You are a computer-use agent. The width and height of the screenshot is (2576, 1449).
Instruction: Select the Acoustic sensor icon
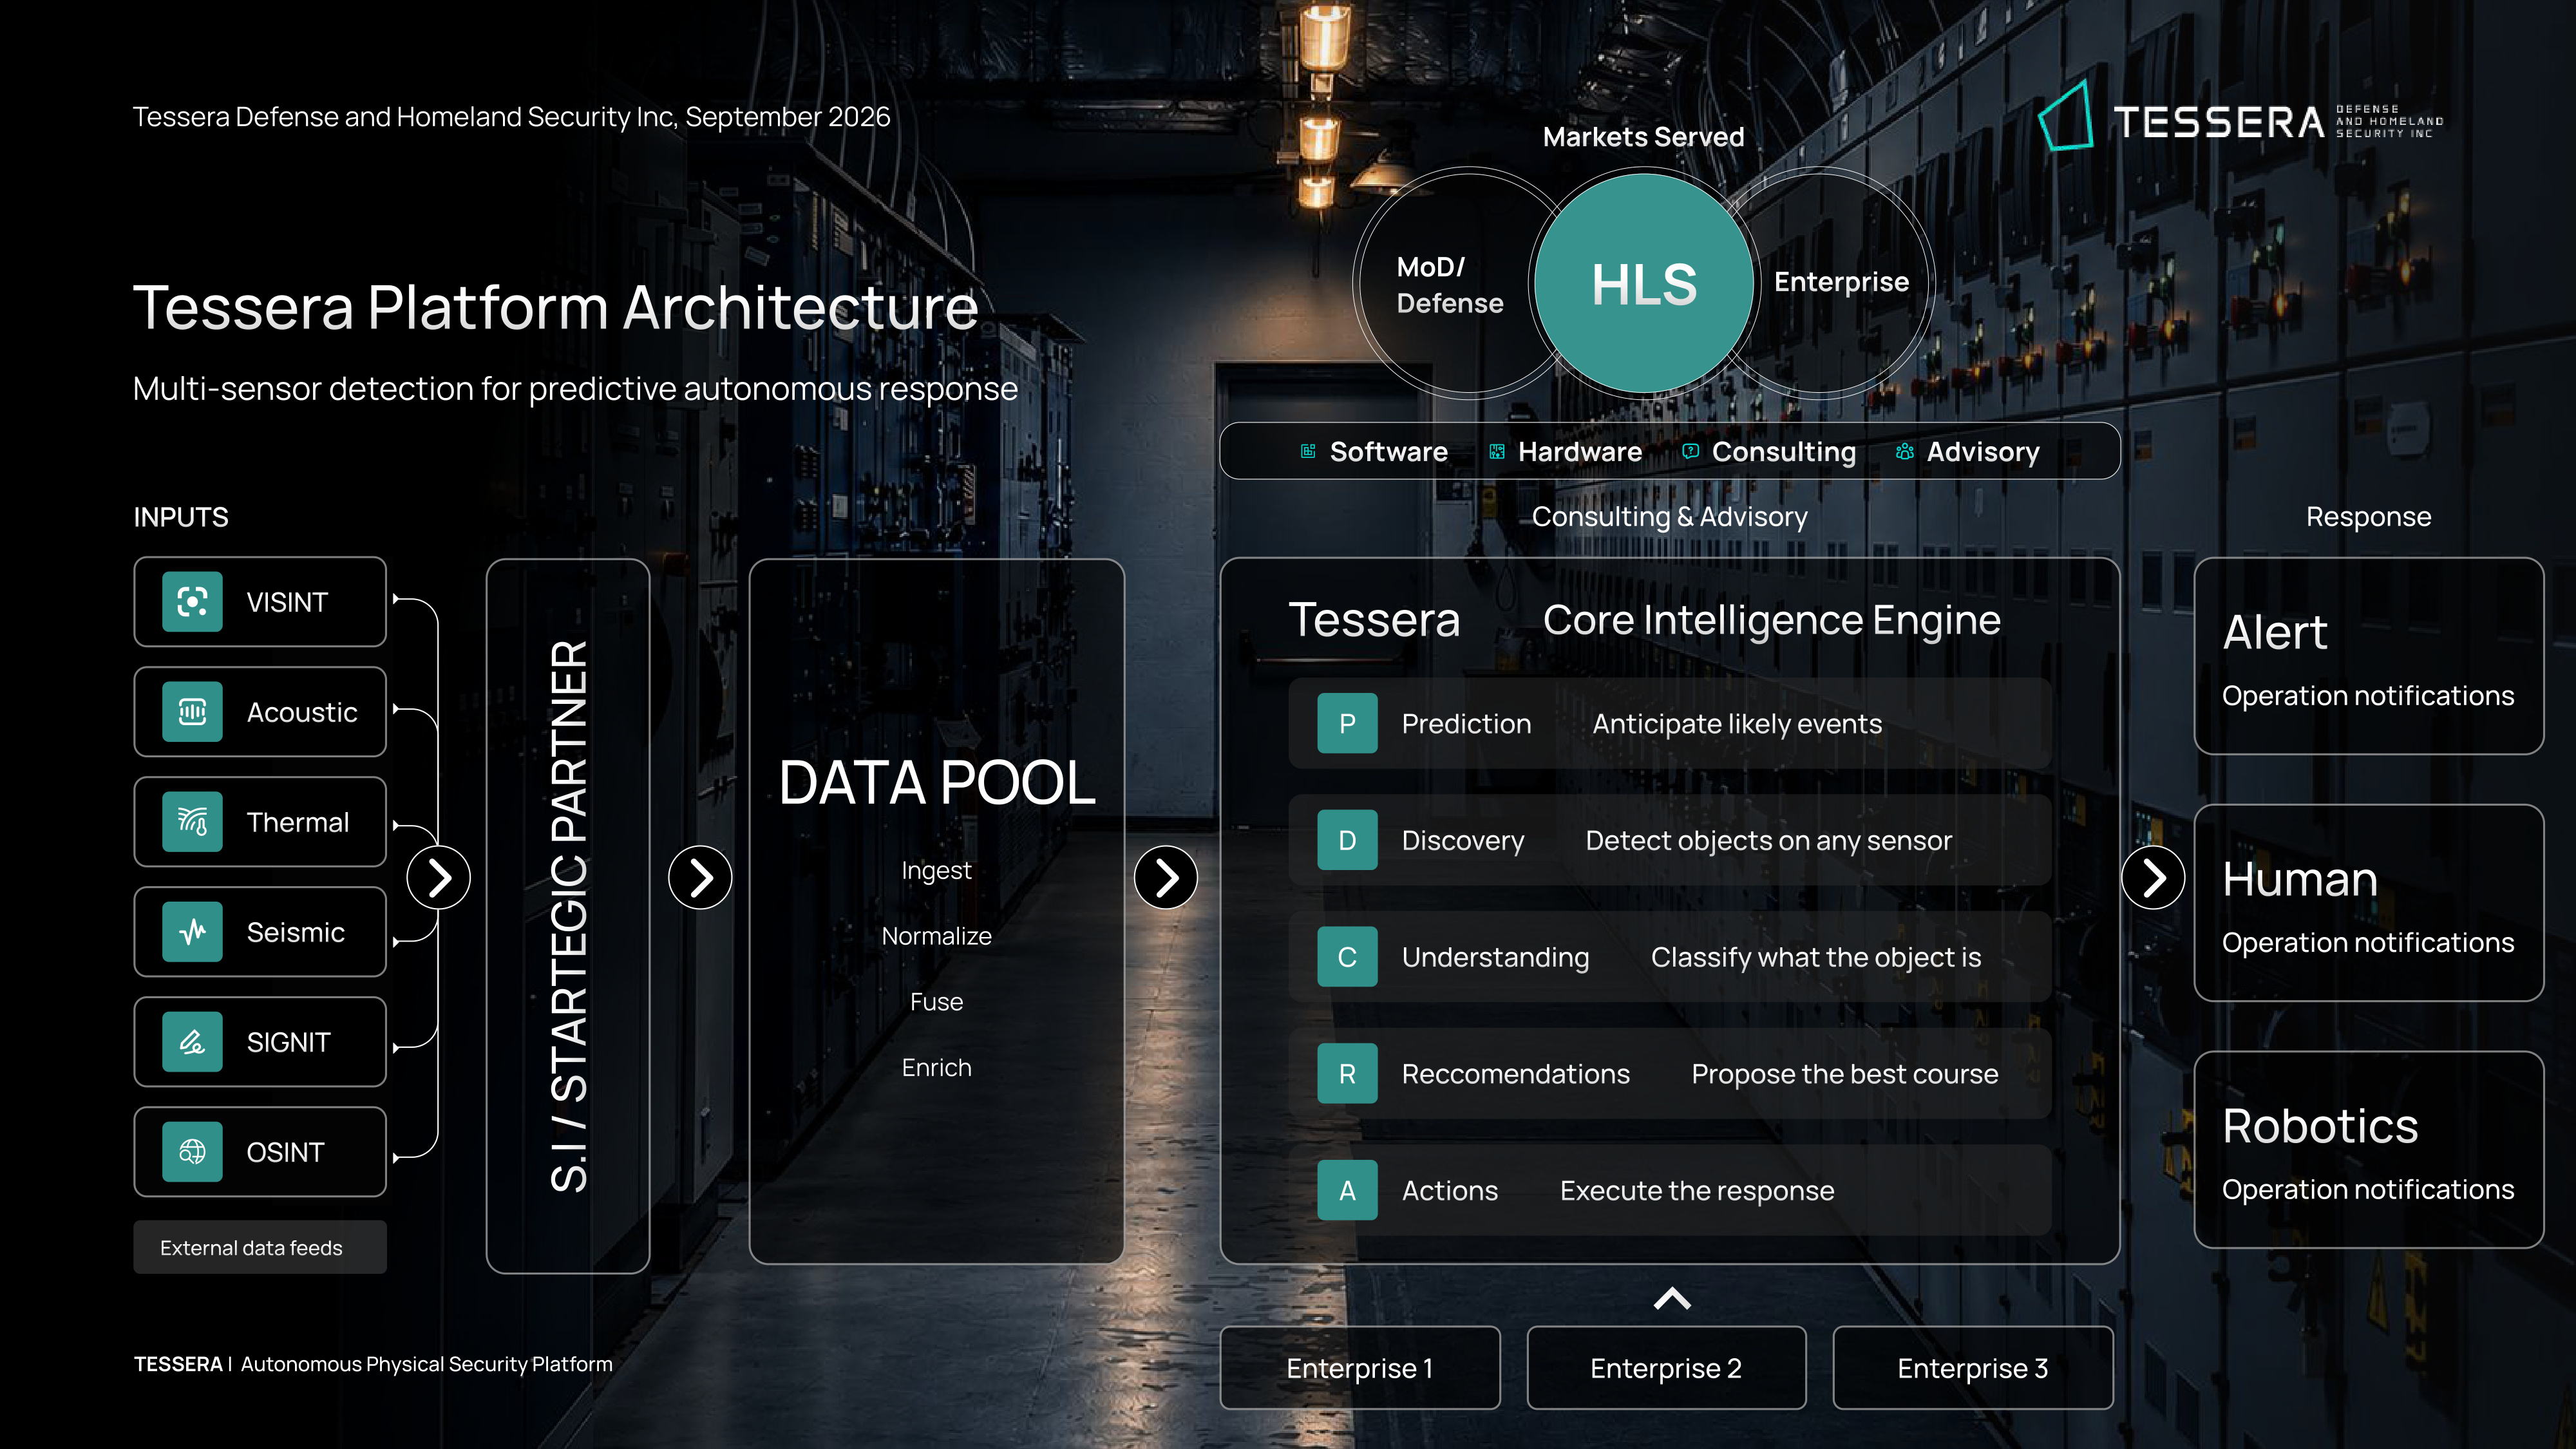[192, 712]
